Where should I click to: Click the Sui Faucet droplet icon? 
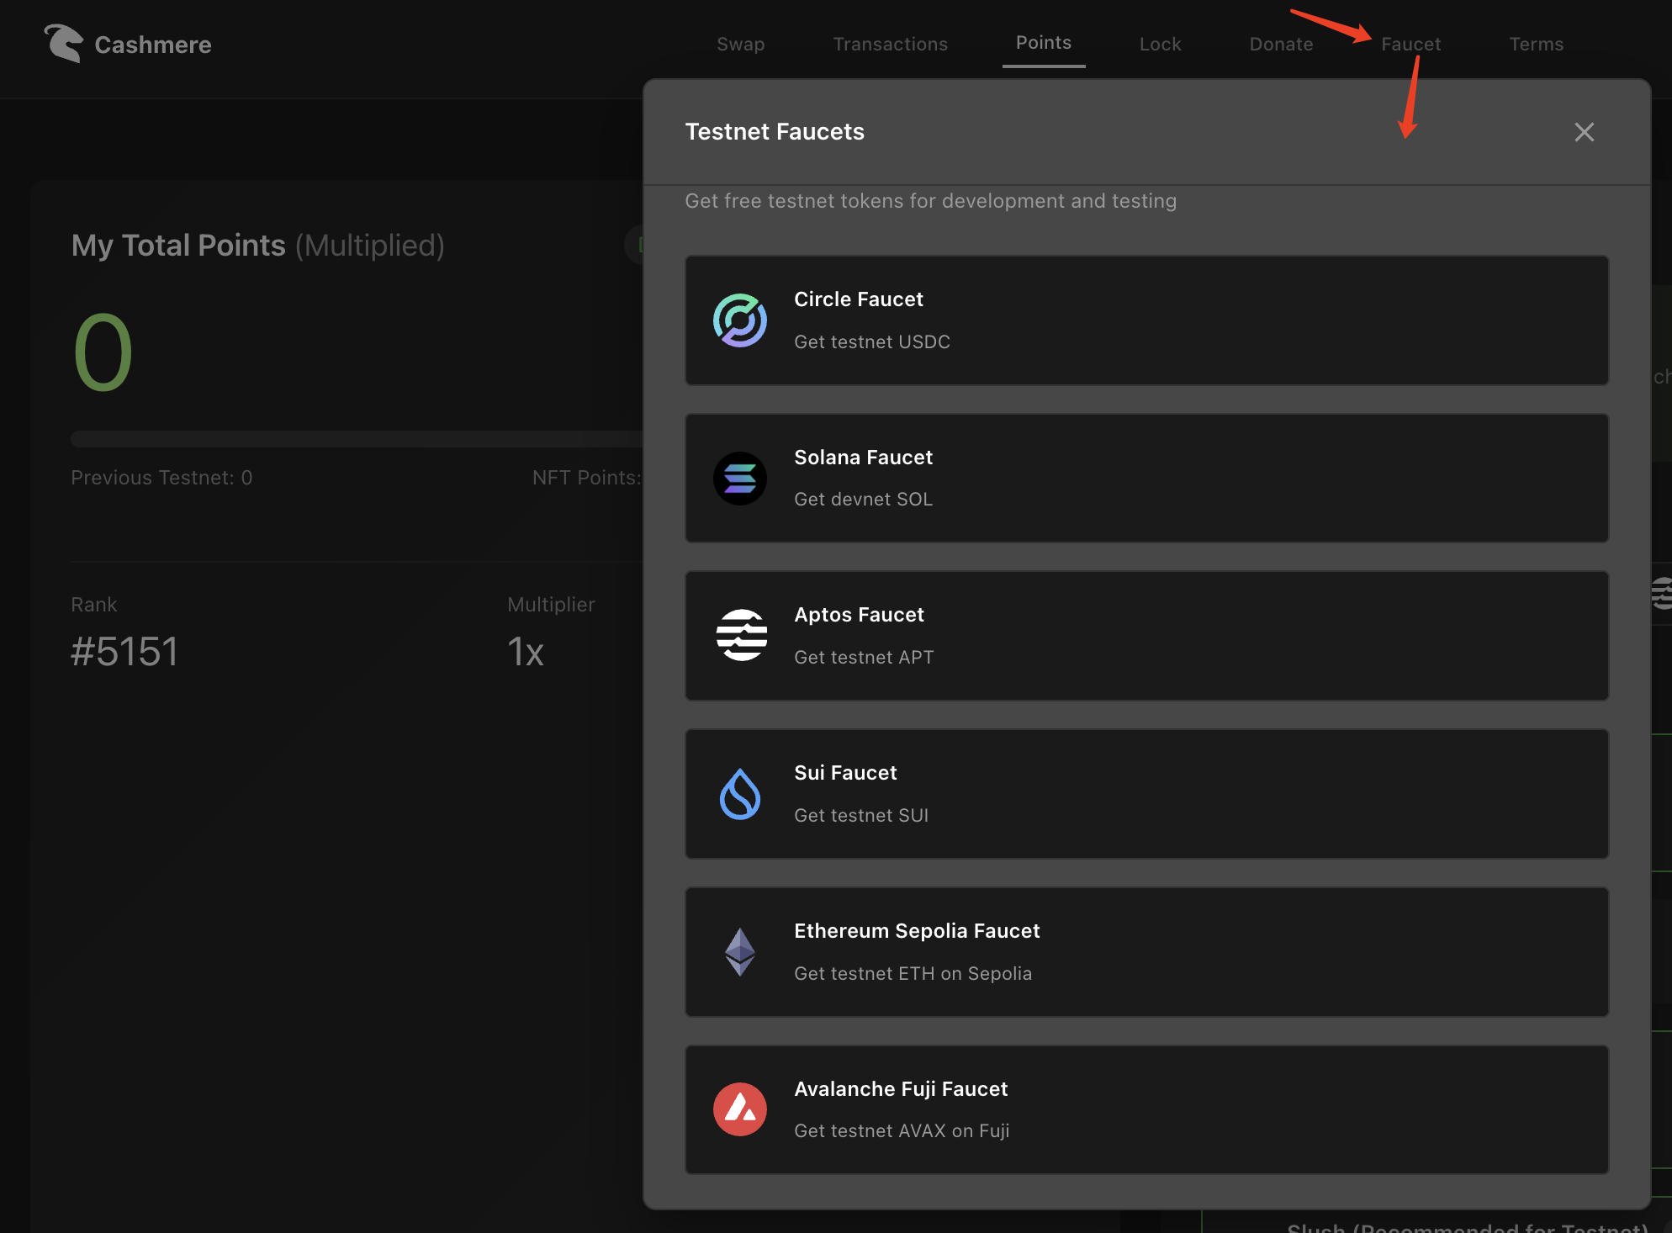pos(740,794)
